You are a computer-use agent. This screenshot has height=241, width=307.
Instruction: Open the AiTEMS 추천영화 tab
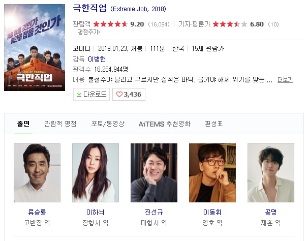click(x=165, y=124)
